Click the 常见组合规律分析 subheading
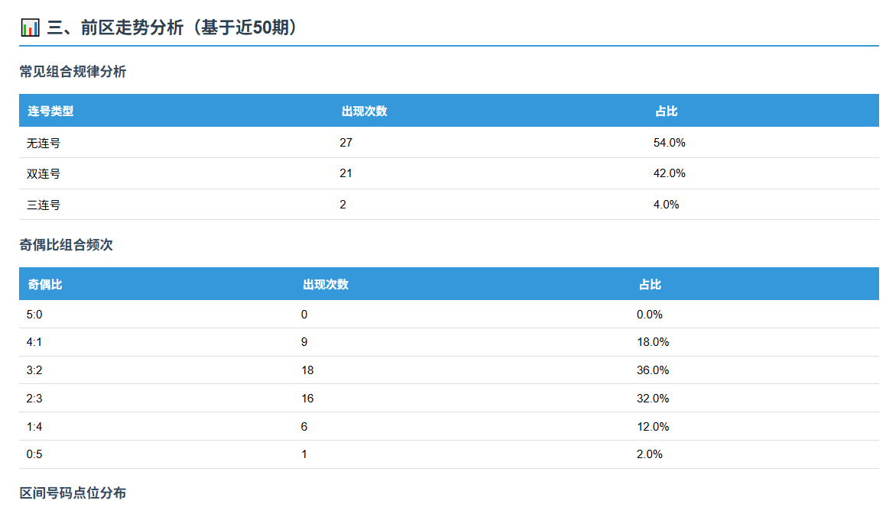This screenshot has width=886, height=507. pyautogui.click(x=73, y=72)
